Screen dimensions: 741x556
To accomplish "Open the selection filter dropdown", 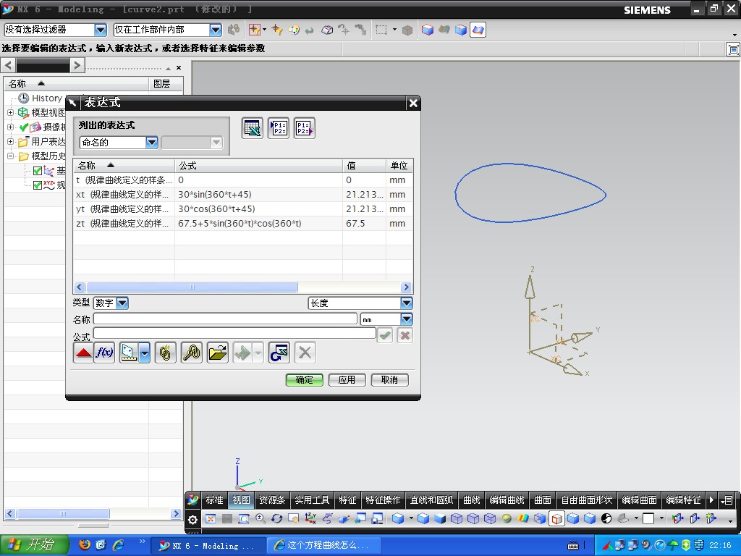I will tap(100, 30).
